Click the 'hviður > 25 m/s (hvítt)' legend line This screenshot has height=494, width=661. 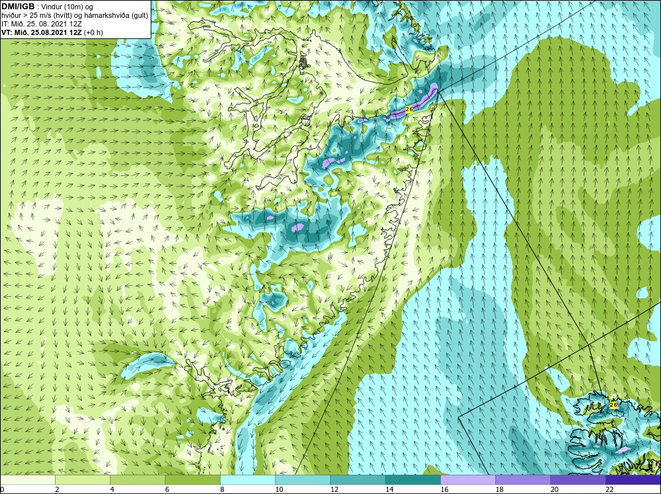[36, 15]
